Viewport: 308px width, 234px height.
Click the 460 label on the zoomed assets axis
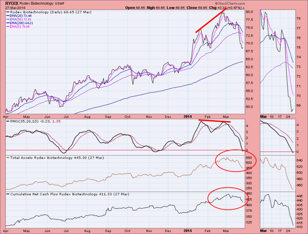pyautogui.click(x=300, y=185)
